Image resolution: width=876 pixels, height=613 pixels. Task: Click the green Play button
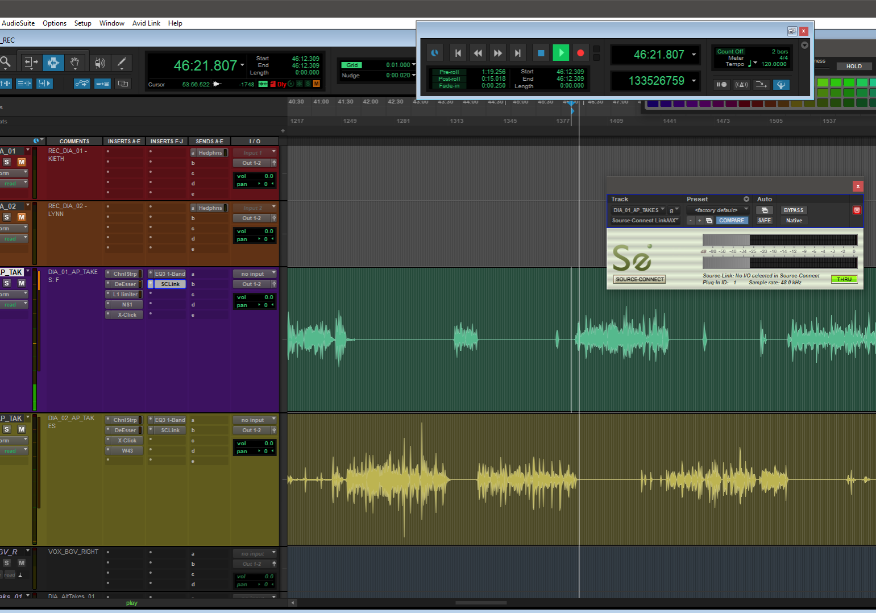561,53
